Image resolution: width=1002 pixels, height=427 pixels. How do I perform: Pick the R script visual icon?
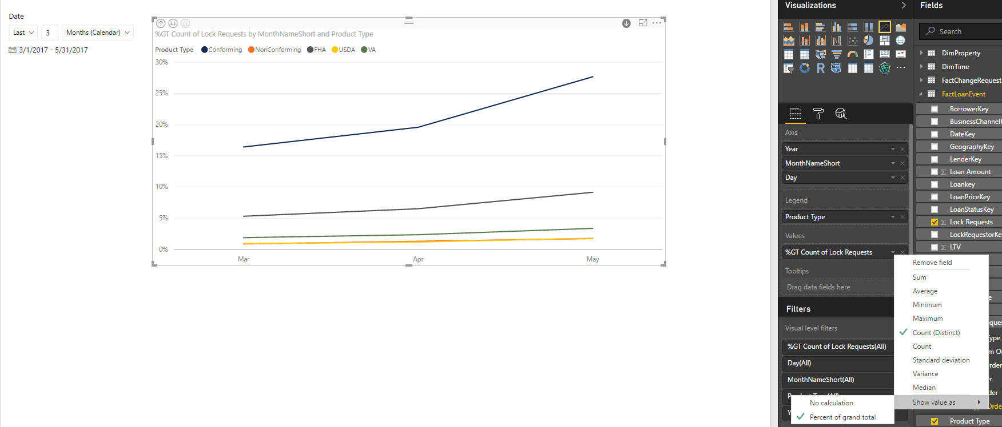pos(820,69)
